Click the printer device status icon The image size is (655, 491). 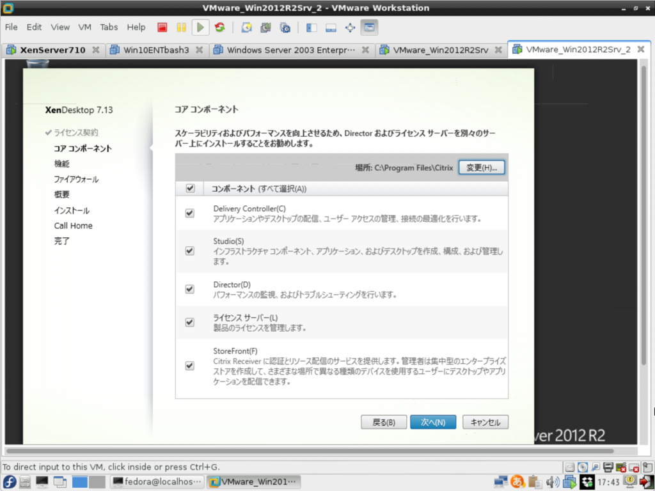tap(608, 467)
